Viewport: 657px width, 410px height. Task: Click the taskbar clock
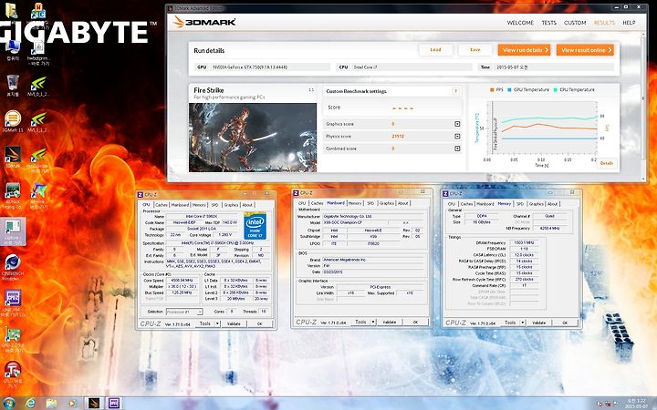636,404
